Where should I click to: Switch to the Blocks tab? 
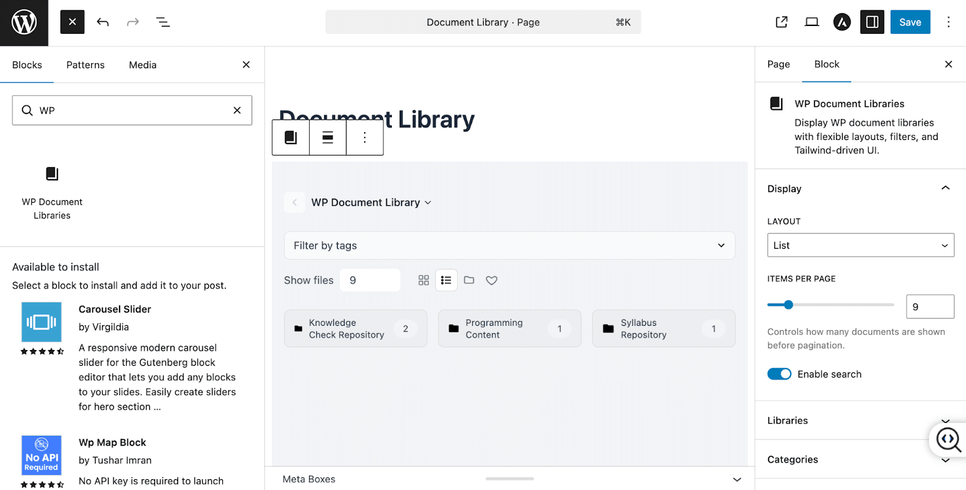(27, 65)
